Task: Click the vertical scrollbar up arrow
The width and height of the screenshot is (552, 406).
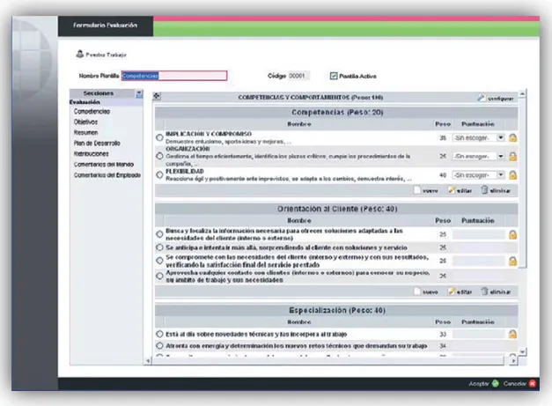Action: click(522, 93)
